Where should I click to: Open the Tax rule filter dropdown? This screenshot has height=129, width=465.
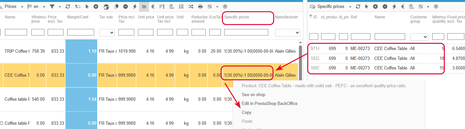[107, 33]
